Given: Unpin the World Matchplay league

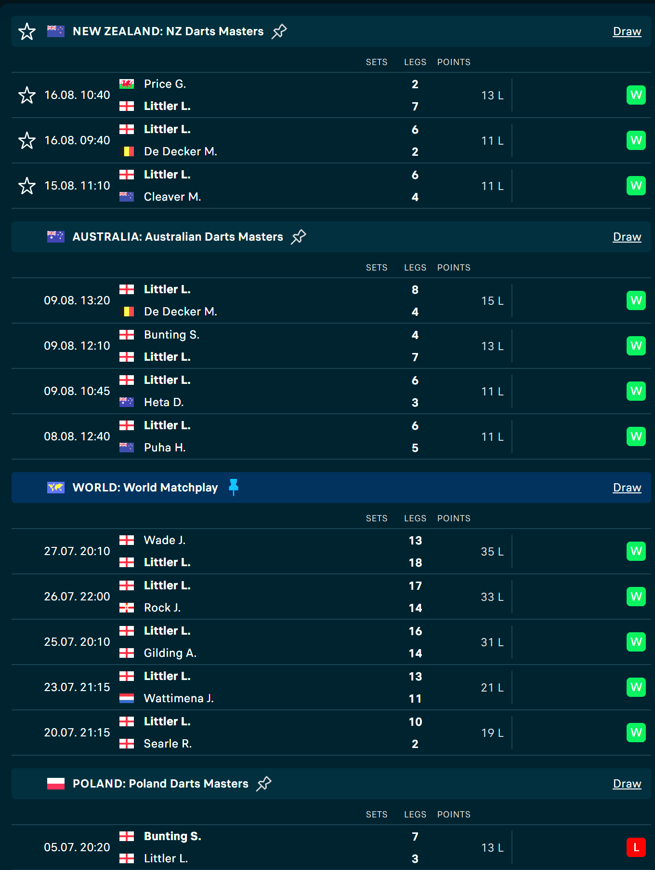Looking at the screenshot, I should coord(234,487).
